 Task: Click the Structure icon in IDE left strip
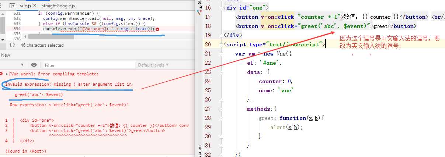tap(199, 12)
